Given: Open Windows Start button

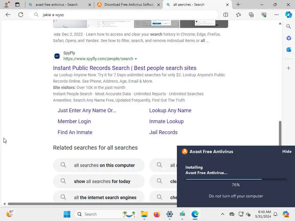Looking at the screenshot, I should [67, 214].
